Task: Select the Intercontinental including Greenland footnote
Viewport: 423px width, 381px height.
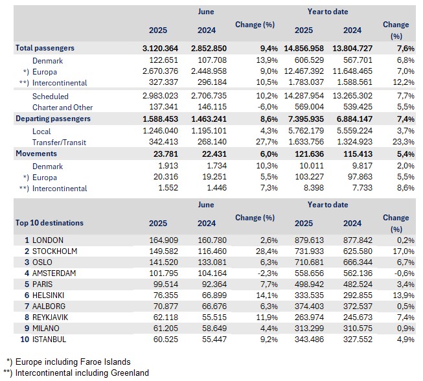Action: click(76, 373)
